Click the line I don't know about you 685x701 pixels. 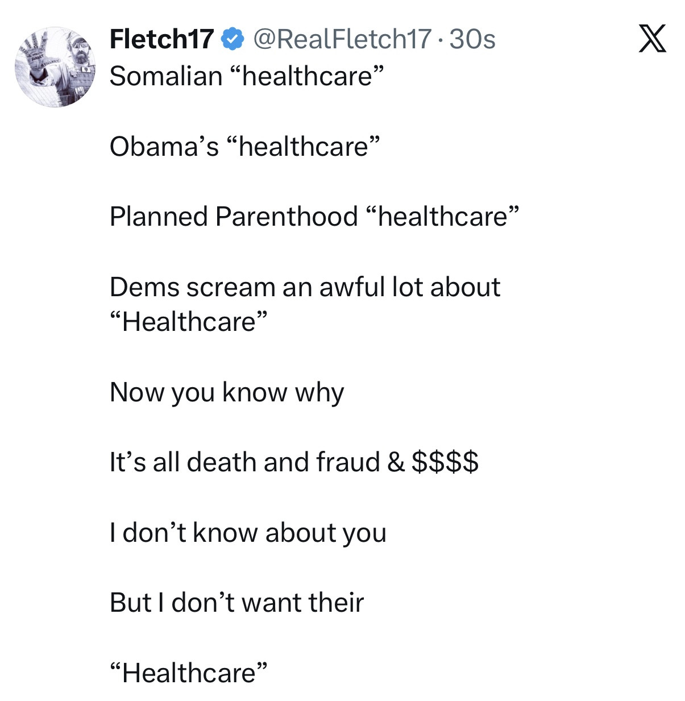click(x=248, y=533)
